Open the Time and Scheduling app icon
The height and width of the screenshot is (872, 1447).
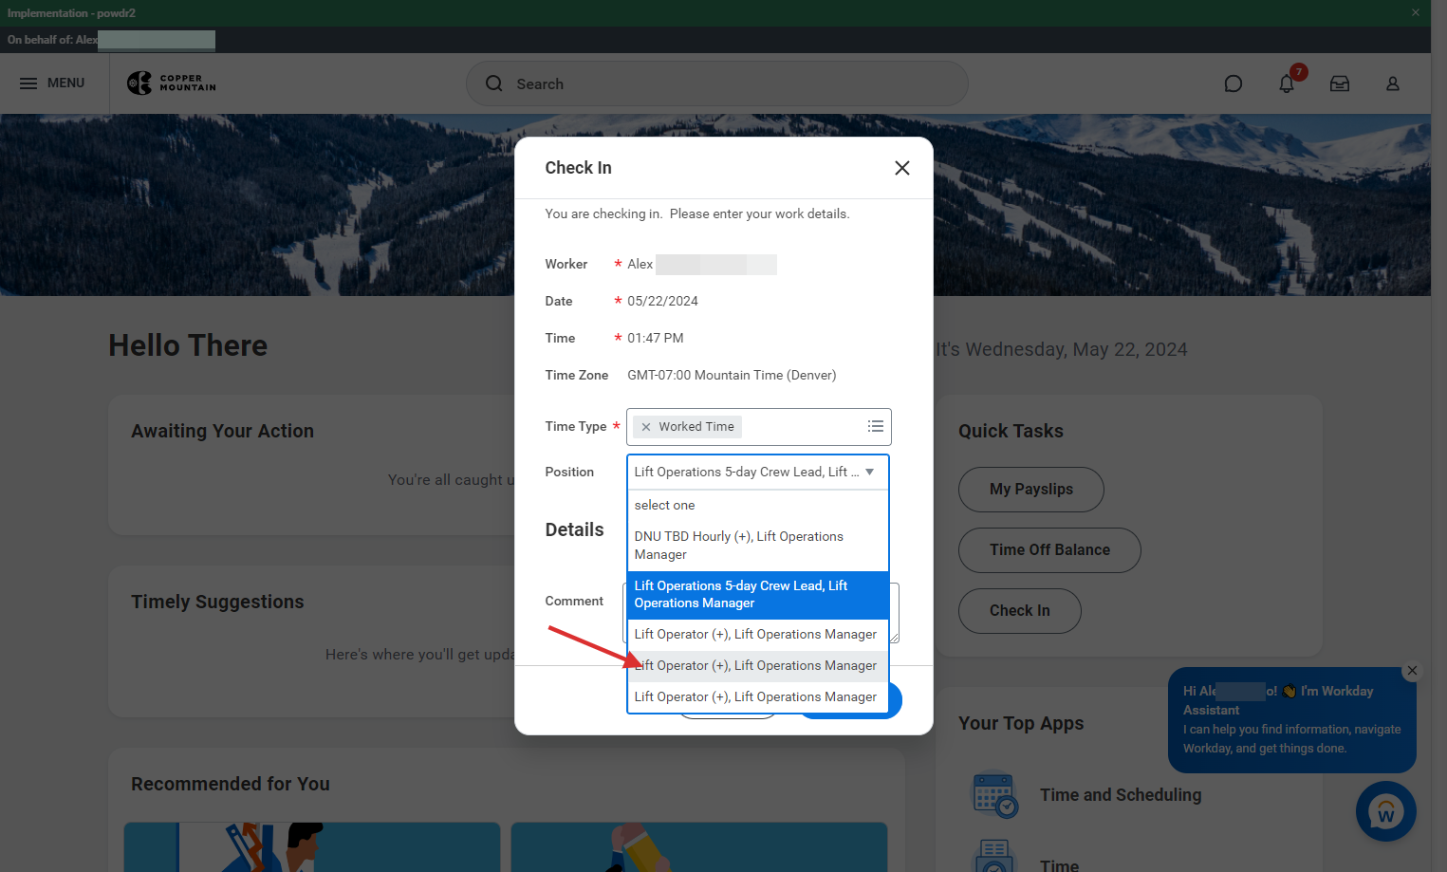coord(994,794)
